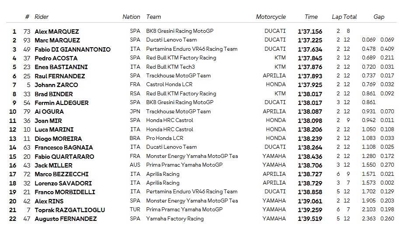Click Johann ZARCO's name
Screen dimensions: 407x227
tap(56, 85)
